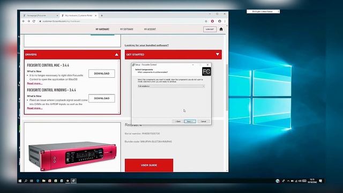Switch to the Homepage Focusrite tab
Image resolution: width=343 pixels, height=193 pixels.
point(41,16)
